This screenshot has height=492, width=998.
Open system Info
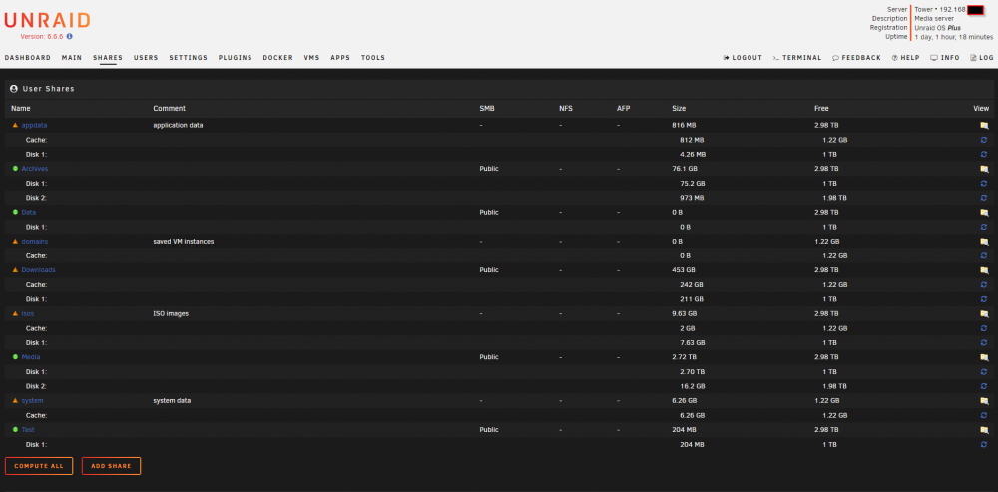[945, 58]
